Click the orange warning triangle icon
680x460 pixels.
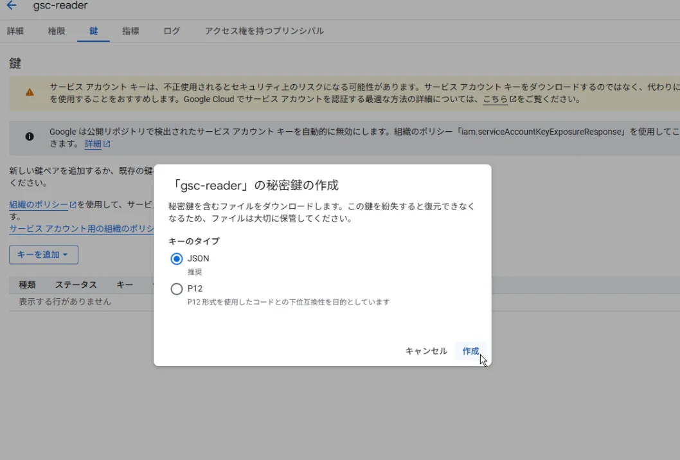(30, 93)
